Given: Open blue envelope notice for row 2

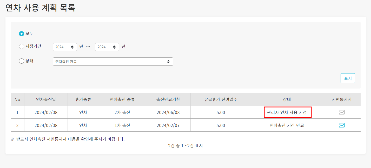Looking at the screenshot, I should [342, 125].
